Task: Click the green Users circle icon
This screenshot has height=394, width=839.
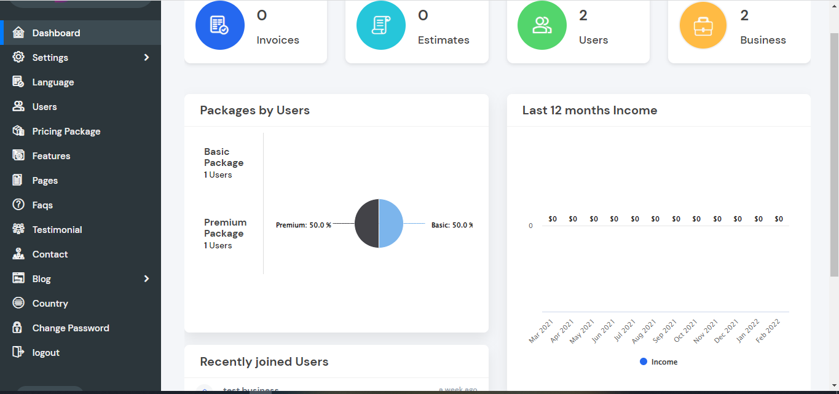Action: [x=542, y=25]
